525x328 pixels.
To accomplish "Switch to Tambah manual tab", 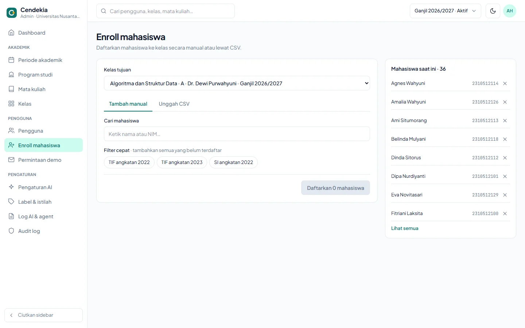I will 128,104.
